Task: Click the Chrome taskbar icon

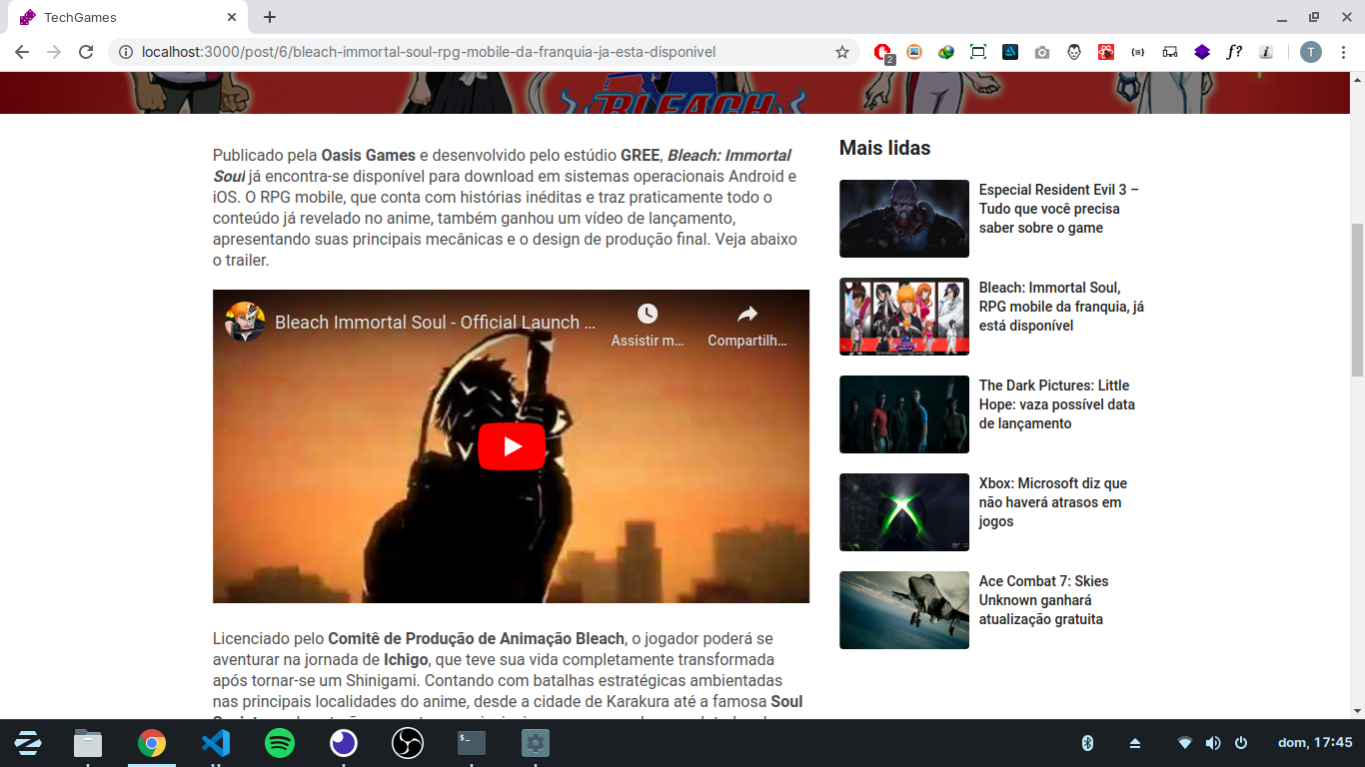Action: 152,743
